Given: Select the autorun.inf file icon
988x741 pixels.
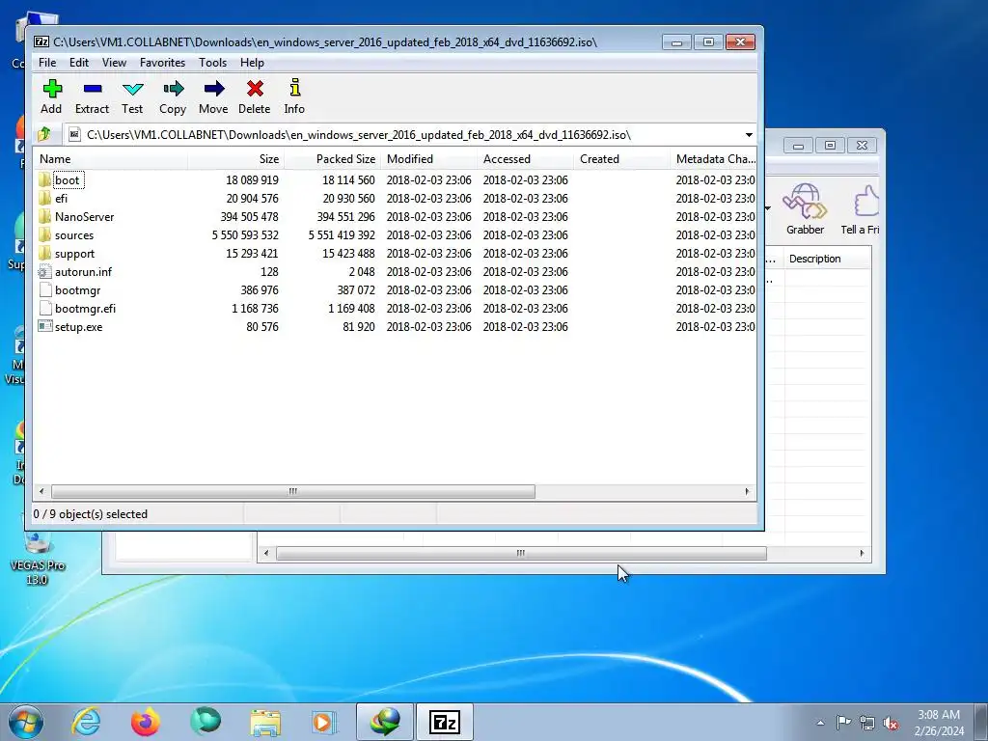Looking at the screenshot, I should (x=44, y=271).
